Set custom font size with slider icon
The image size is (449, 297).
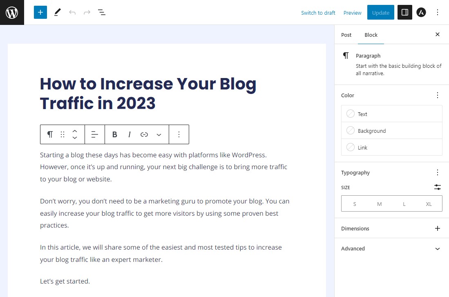[437, 187]
